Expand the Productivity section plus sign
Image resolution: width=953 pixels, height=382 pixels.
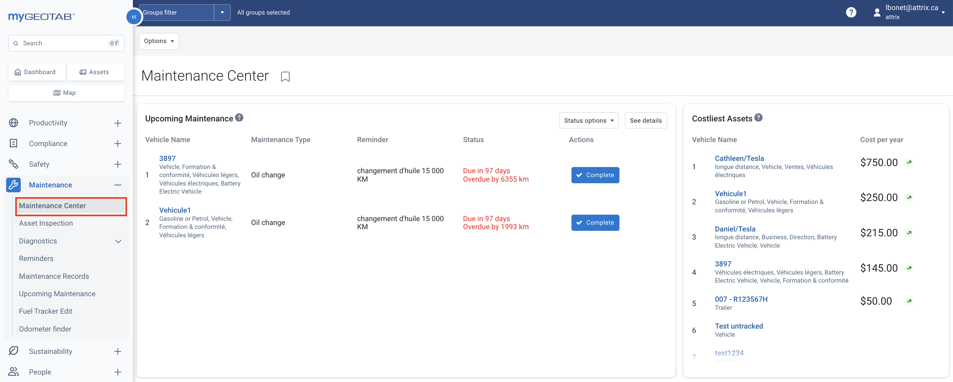point(118,123)
